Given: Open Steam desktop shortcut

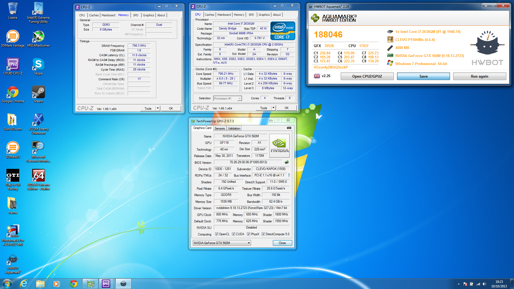Looking at the screenshot, I should 38,94.
